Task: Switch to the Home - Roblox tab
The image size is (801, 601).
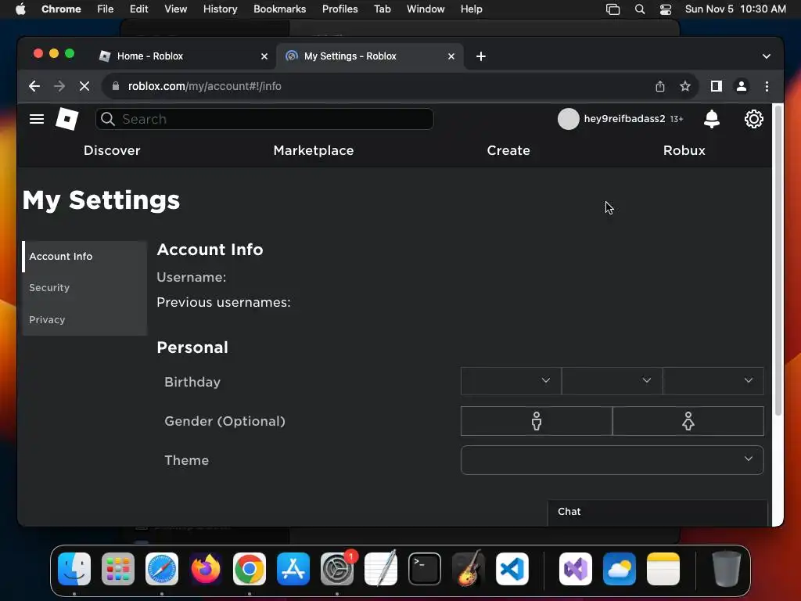Action: [x=185, y=56]
